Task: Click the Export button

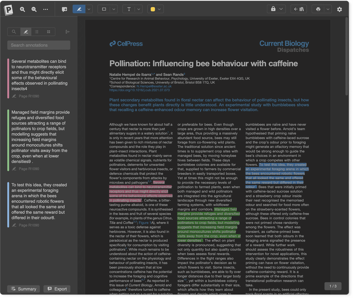Action: (x=57, y=289)
